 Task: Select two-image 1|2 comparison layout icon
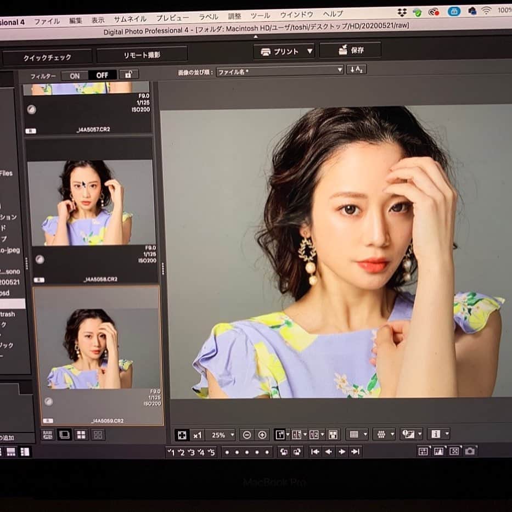tap(314, 435)
